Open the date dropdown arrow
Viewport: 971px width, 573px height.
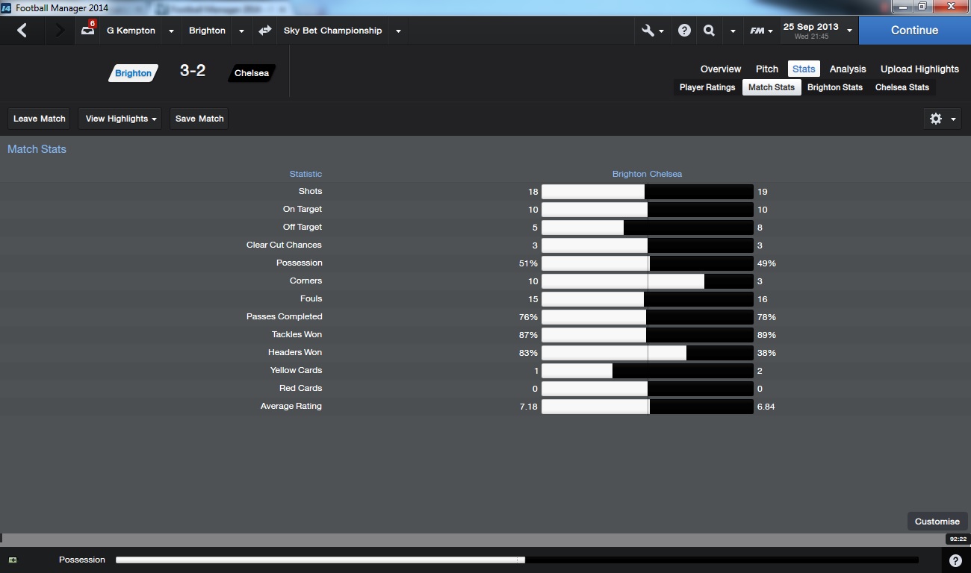click(x=849, y=31)
